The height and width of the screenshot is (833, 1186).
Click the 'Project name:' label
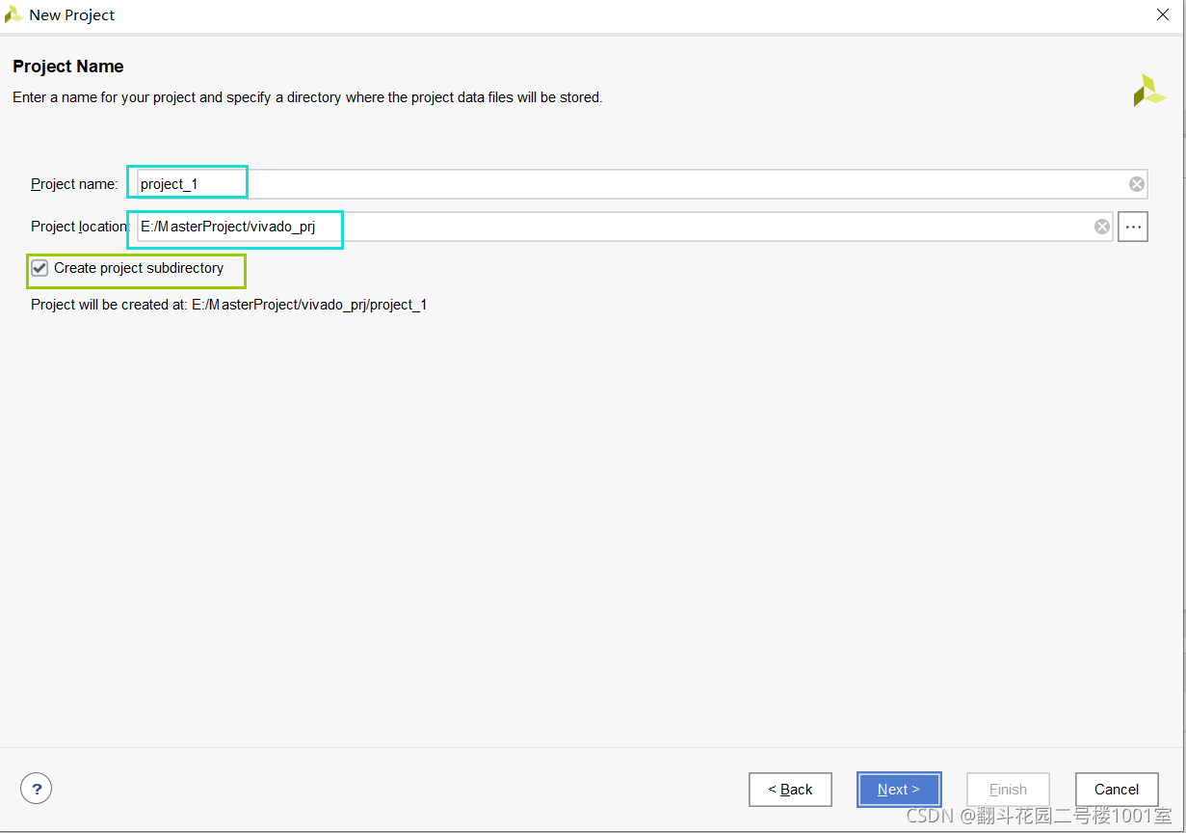pos(74,184)
